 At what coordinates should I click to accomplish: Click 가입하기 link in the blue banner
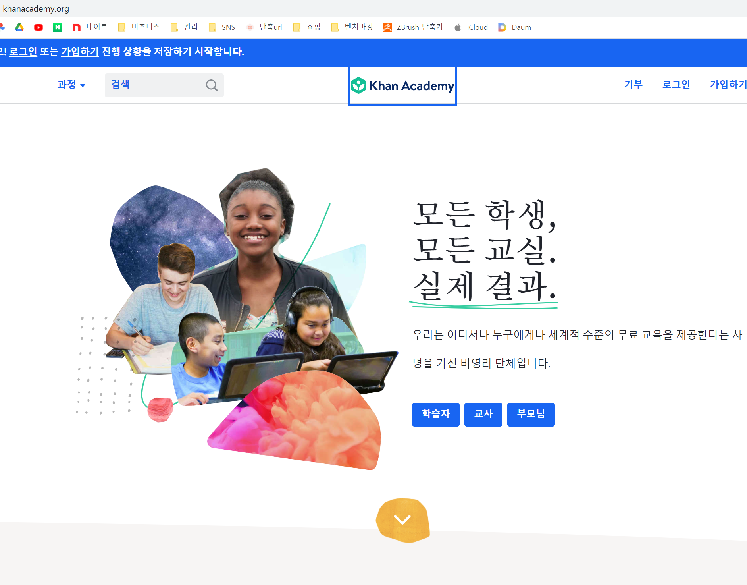coord(80,52)
